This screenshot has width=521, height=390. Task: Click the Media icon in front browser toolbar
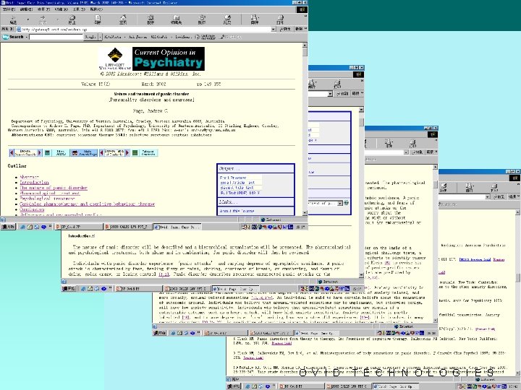(x=202, y=19)
